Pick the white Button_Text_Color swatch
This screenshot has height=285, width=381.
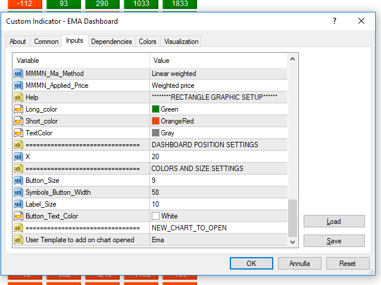[156, 216]
